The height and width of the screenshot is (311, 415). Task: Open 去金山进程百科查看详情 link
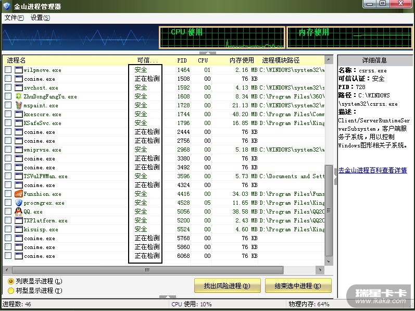373,170
